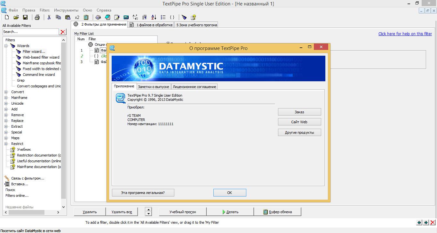The height and width of the screenshot is (233, 437).
Task: Click the x2 duplicate toolbar icon
Action: click(x=77, y=17)
